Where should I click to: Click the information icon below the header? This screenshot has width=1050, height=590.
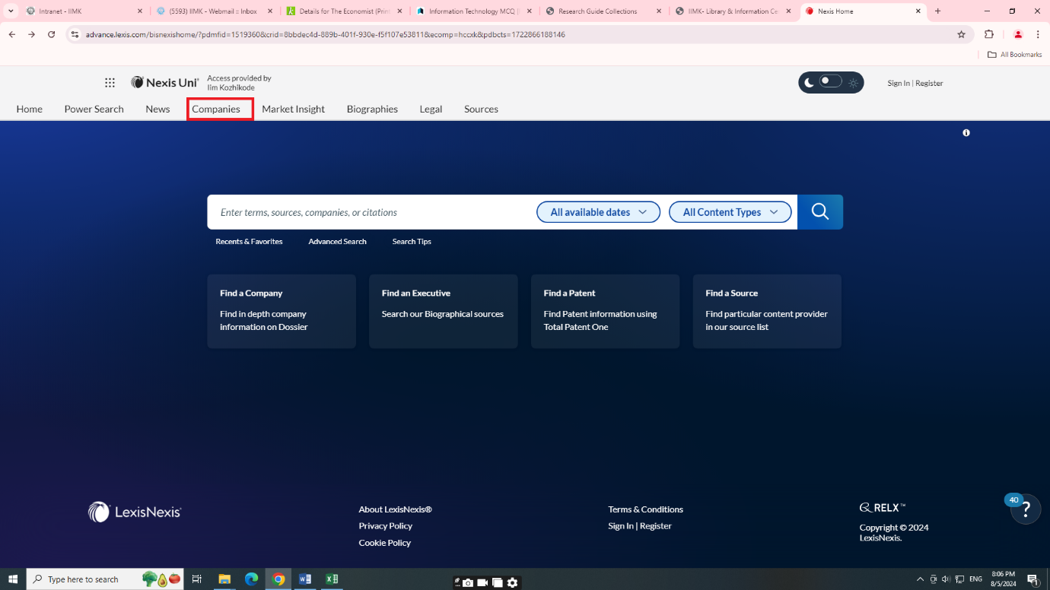coord(966,133)
